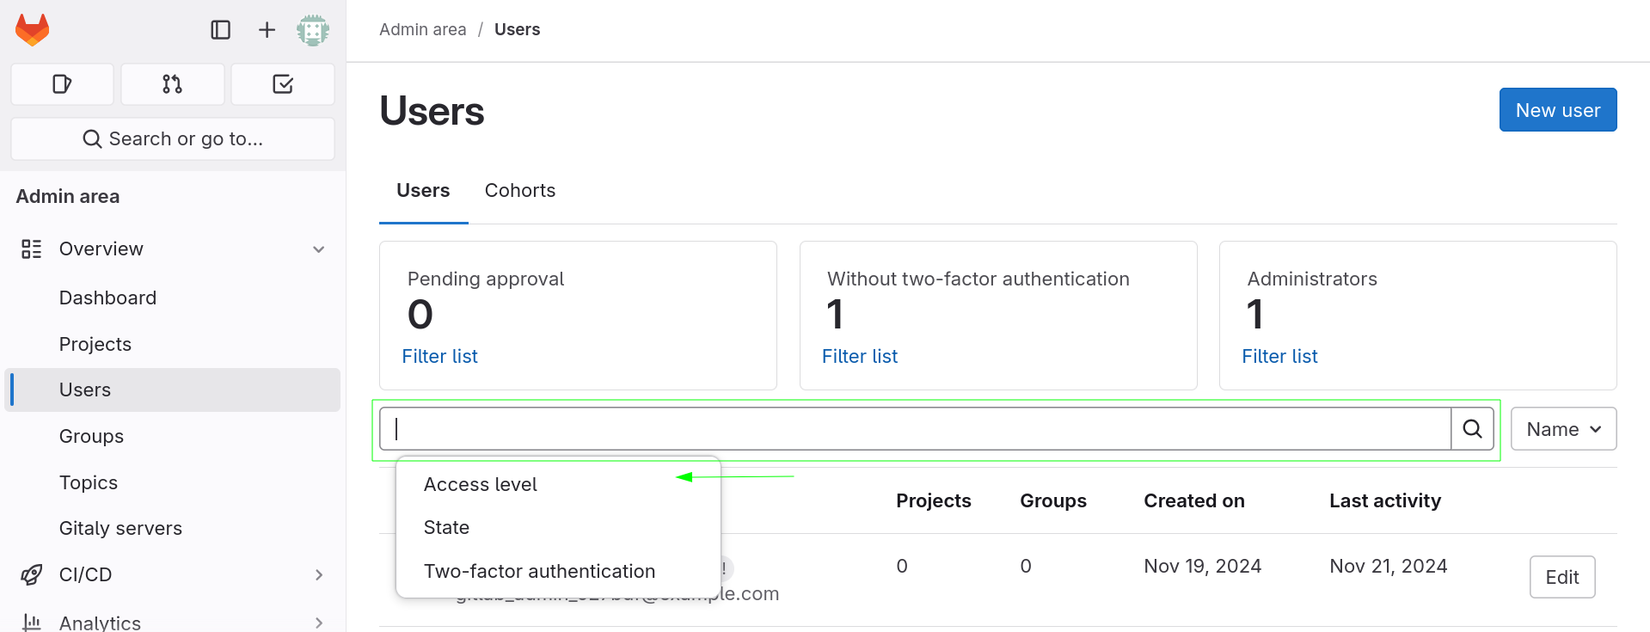Click Edit for the listed user
1650x632 pixels.
(x=1562, y=577)
